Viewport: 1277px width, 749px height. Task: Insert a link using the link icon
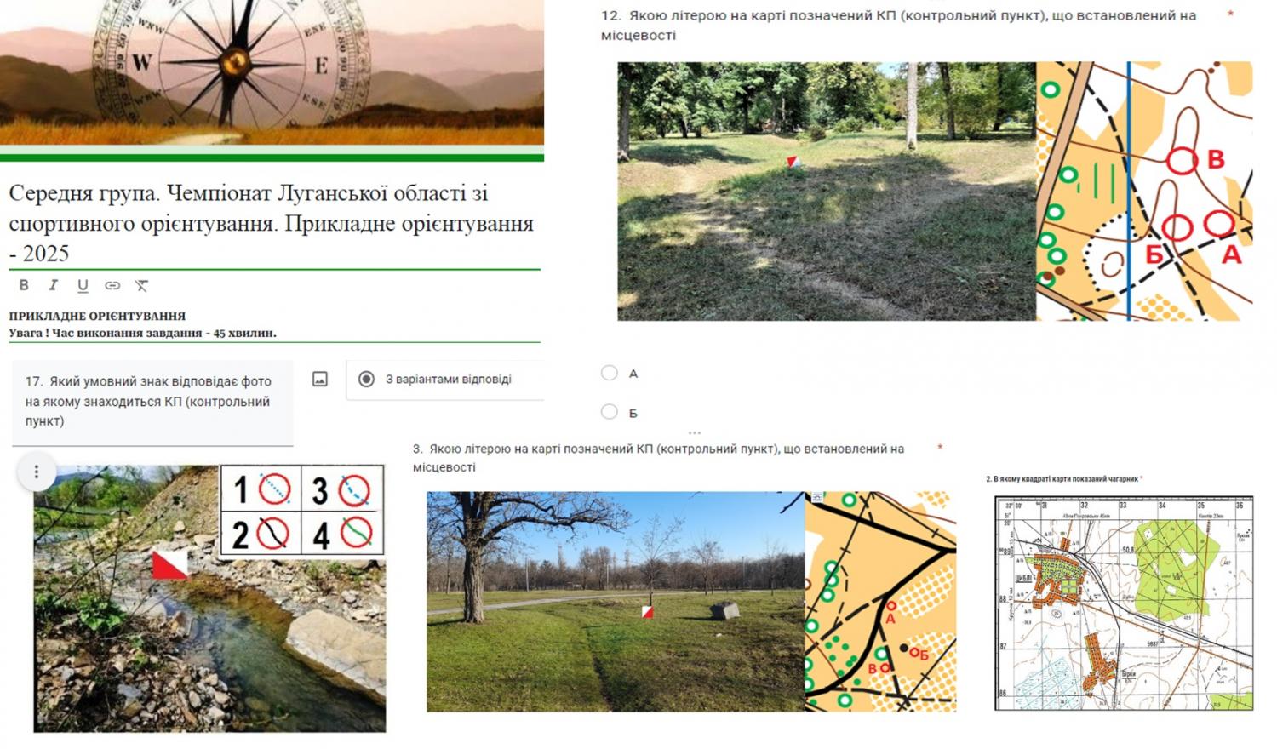[x=112, y=286]
